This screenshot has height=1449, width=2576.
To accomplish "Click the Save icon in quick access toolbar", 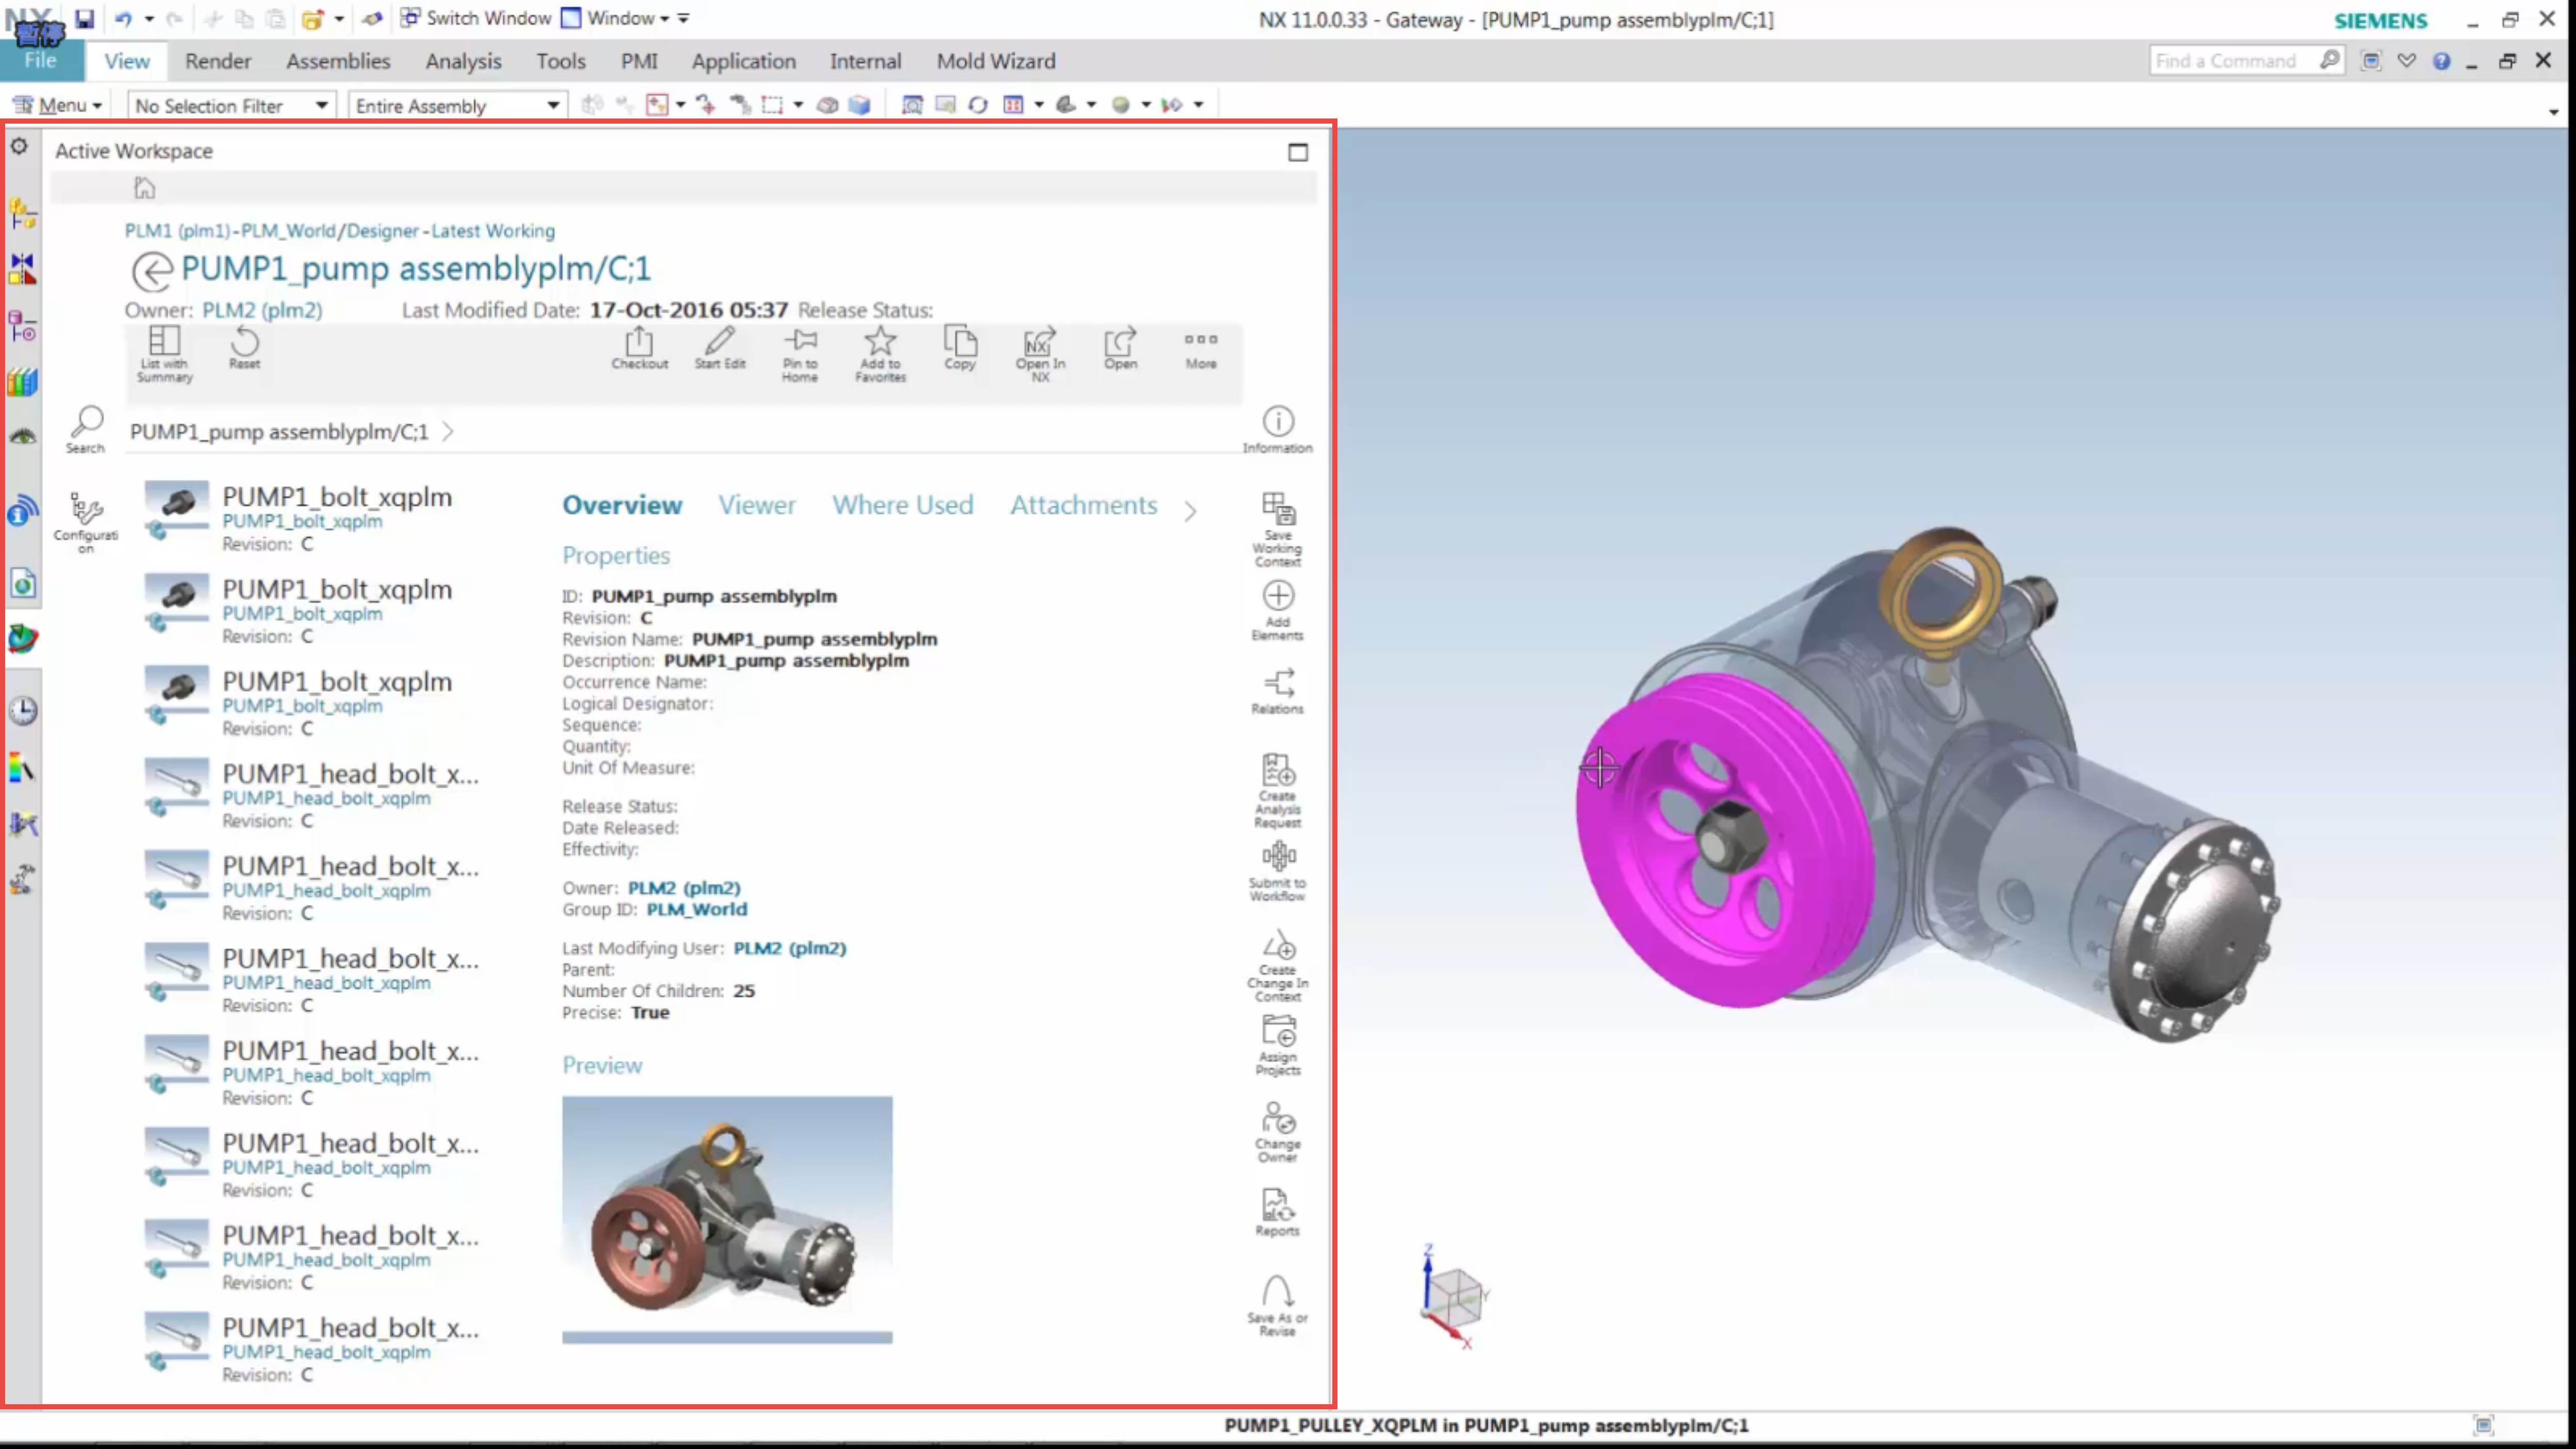I will click(85, 18).
